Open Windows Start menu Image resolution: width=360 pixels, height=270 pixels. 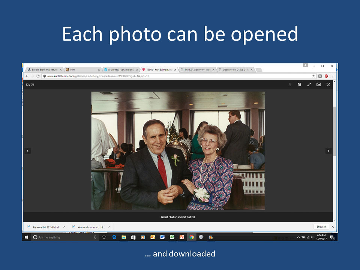coord(27,237)
